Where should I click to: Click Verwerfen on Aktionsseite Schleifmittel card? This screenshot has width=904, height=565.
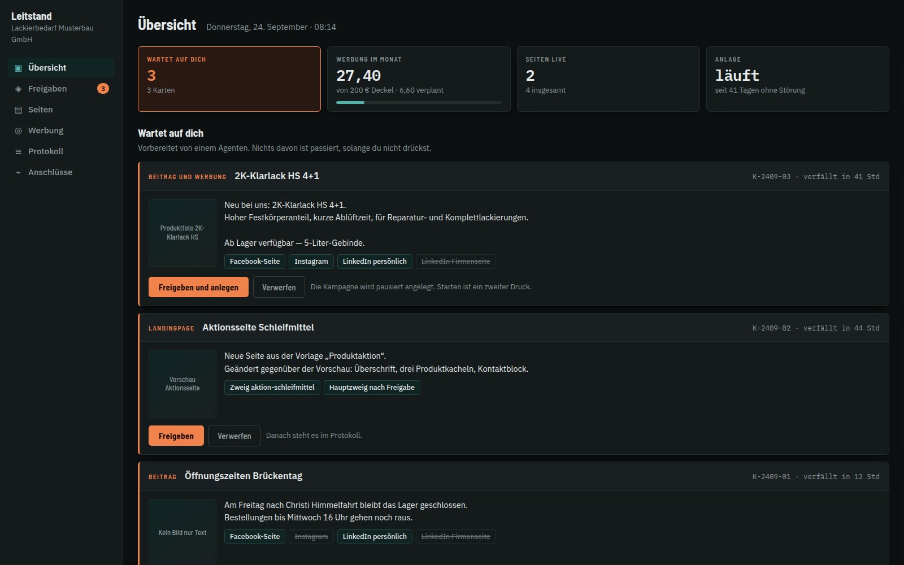234,436
